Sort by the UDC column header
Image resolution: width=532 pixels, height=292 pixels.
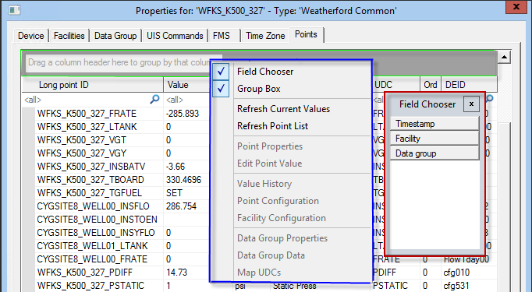(396, 85)
